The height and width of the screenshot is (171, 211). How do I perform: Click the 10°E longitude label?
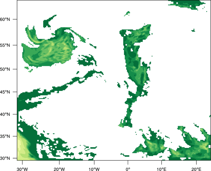pos(161,169)
